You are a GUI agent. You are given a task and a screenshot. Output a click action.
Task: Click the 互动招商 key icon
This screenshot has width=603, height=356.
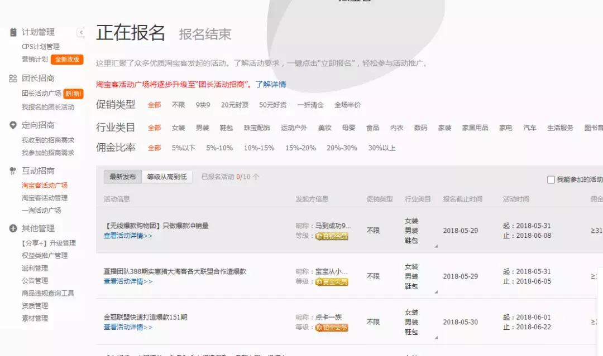click(12, 170)
